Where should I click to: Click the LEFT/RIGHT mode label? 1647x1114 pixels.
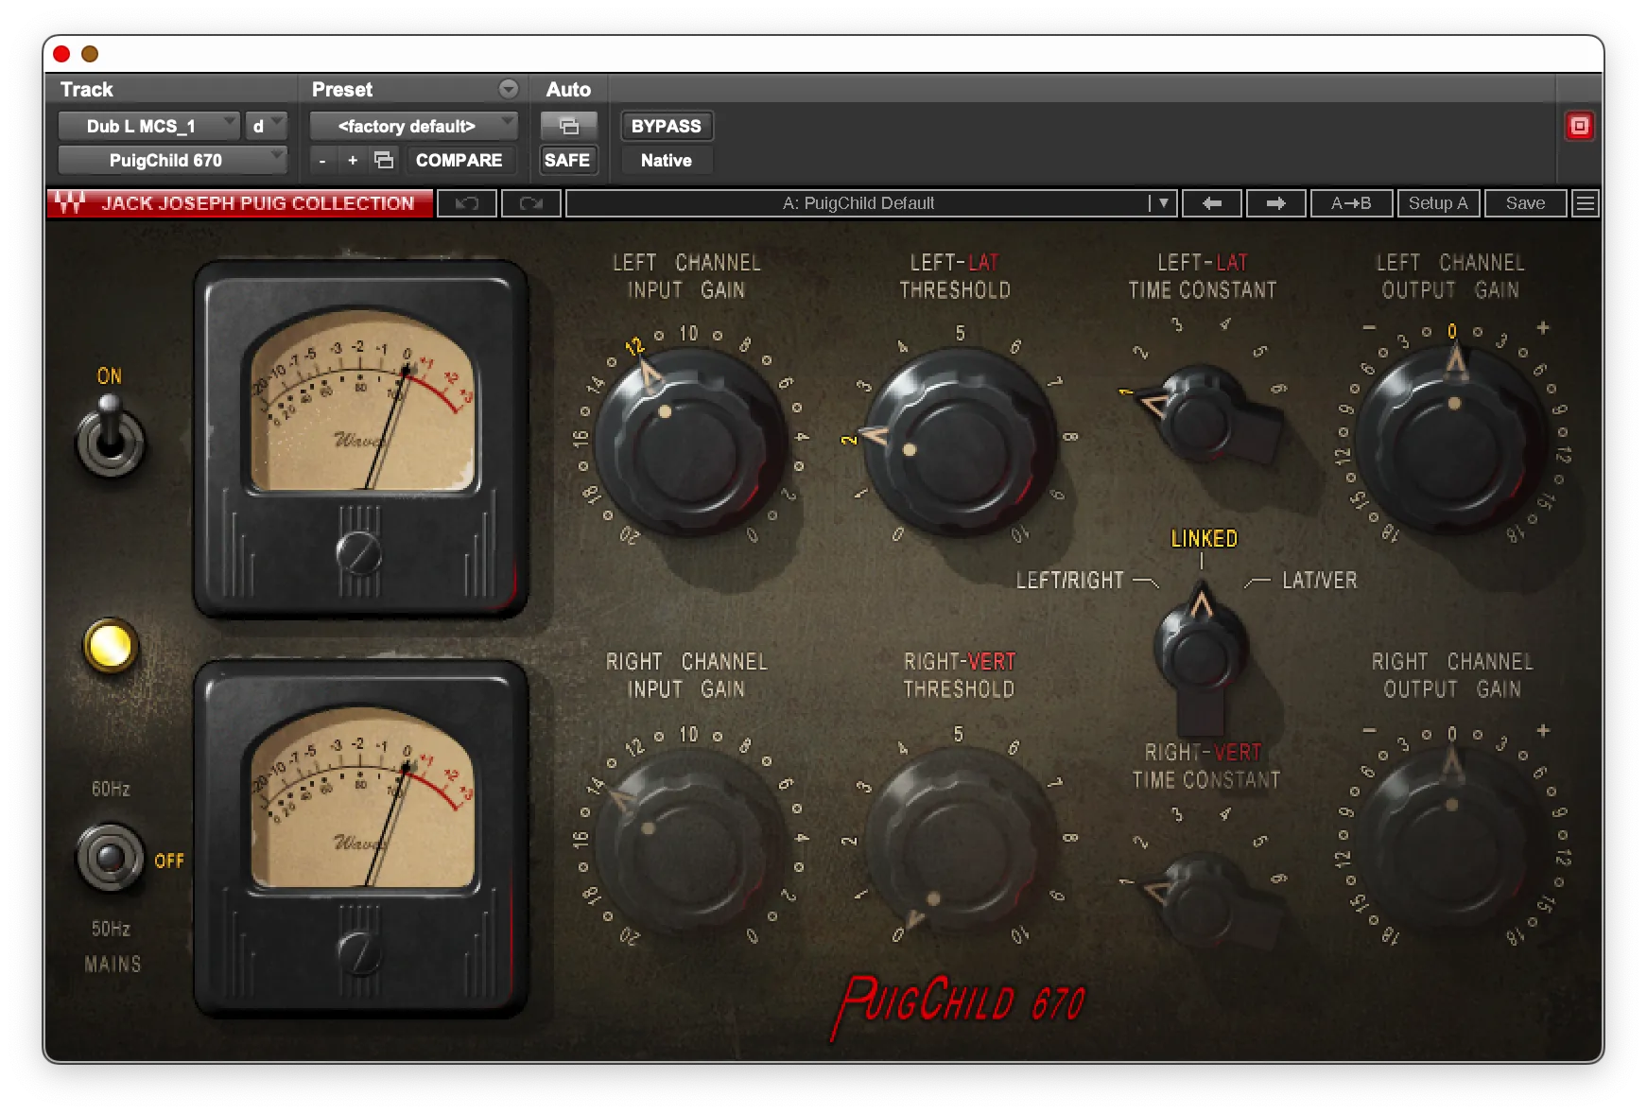(1069, 580)
